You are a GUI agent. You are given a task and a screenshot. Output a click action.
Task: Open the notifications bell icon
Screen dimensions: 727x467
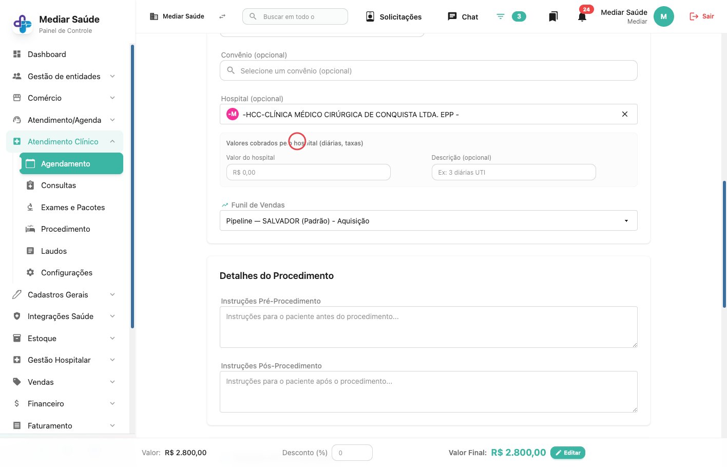(x=582, y=16)
